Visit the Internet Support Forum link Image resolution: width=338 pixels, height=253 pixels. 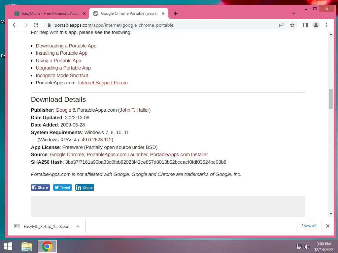(x=103, y=83)
